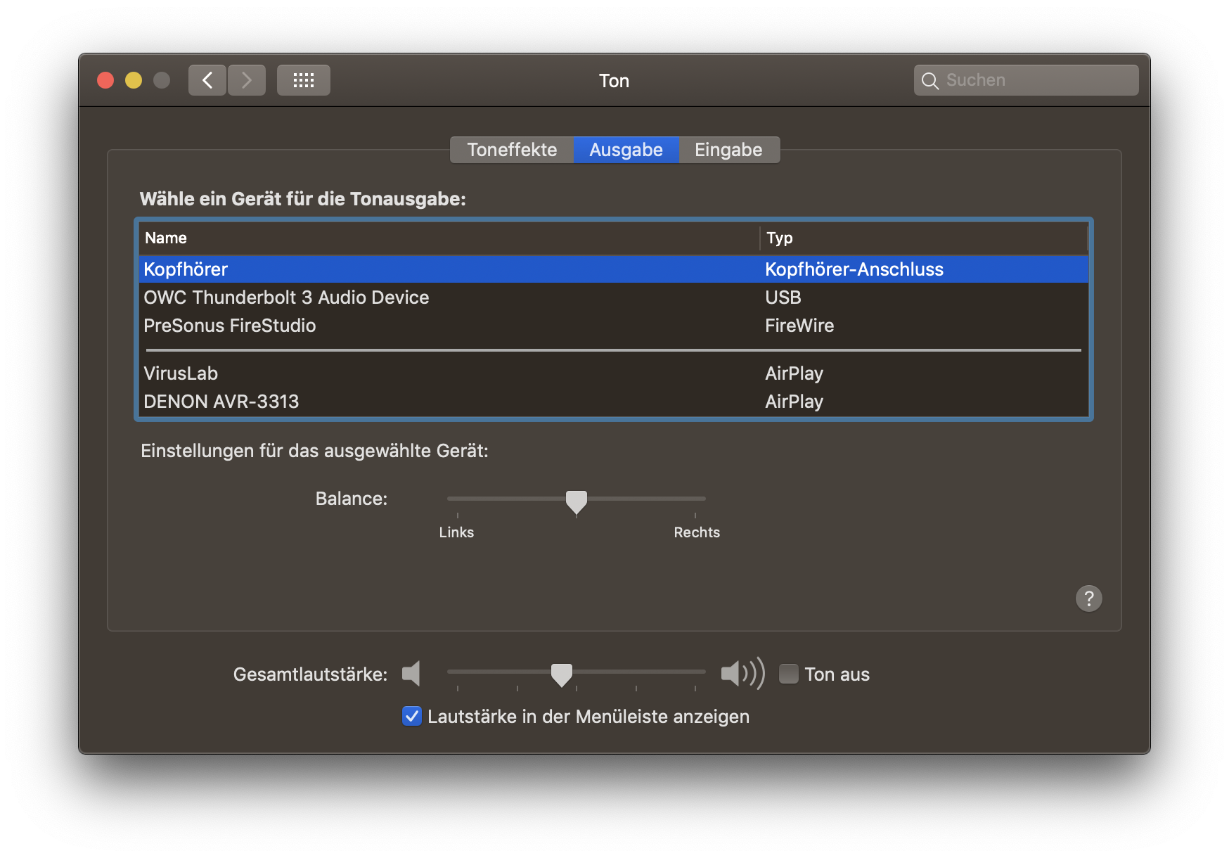Click the Gesamtlautstärke volume slider handle

click(562, 674)
